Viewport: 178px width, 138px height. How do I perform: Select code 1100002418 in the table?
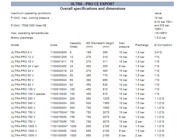click(58, 71)
